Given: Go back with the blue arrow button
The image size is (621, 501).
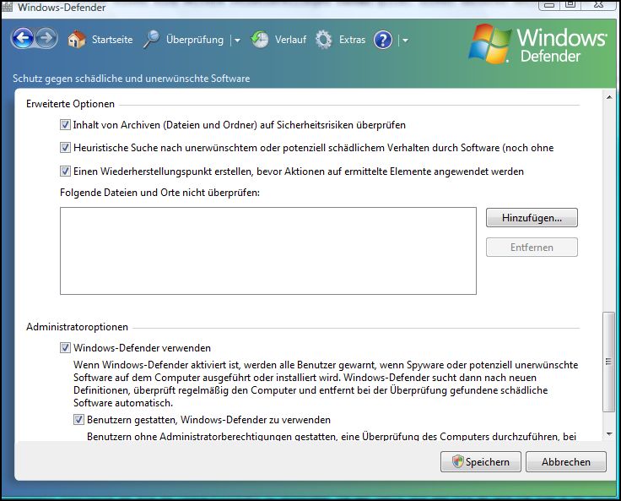Looking at the screenshot, I should pos(23,39).
